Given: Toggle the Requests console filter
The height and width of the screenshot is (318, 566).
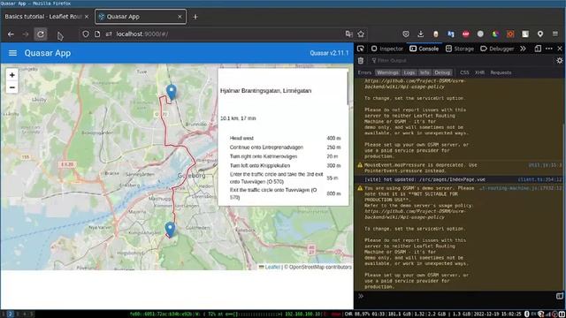Looking at the screenshot, I should [x=501, y=72].
